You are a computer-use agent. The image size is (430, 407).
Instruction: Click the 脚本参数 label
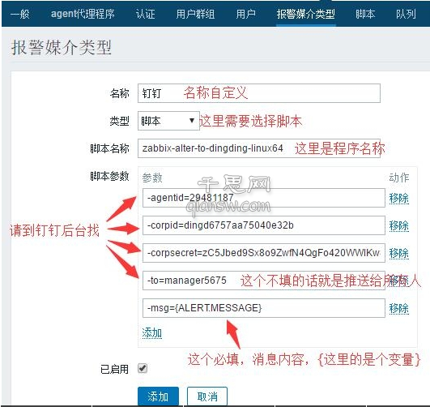109,176
